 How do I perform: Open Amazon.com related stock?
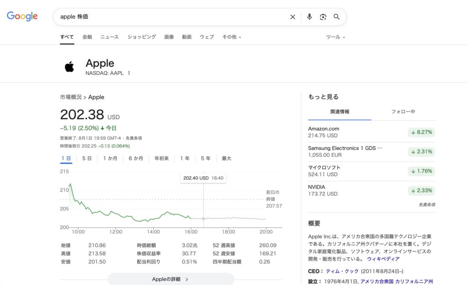pyautogui.click(x=371, y=132)
